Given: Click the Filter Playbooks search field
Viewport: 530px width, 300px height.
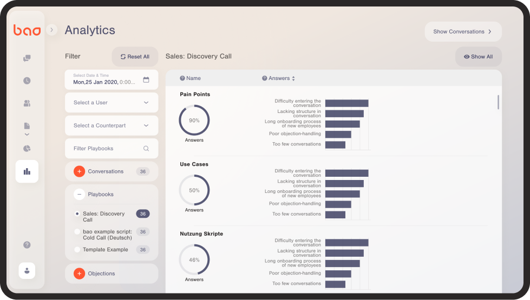Looking at the screenshot, I should coord(111,149).
